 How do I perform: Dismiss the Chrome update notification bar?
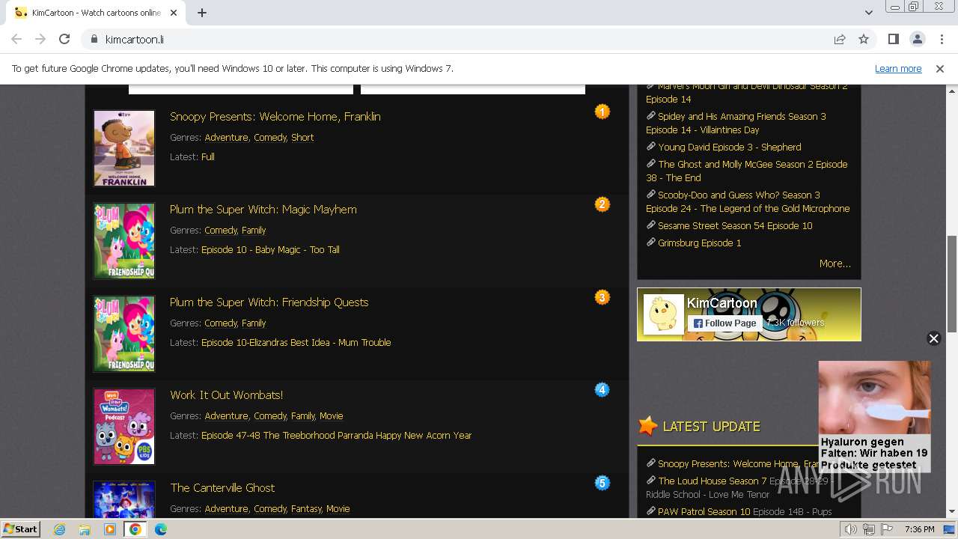coord(940,69)
